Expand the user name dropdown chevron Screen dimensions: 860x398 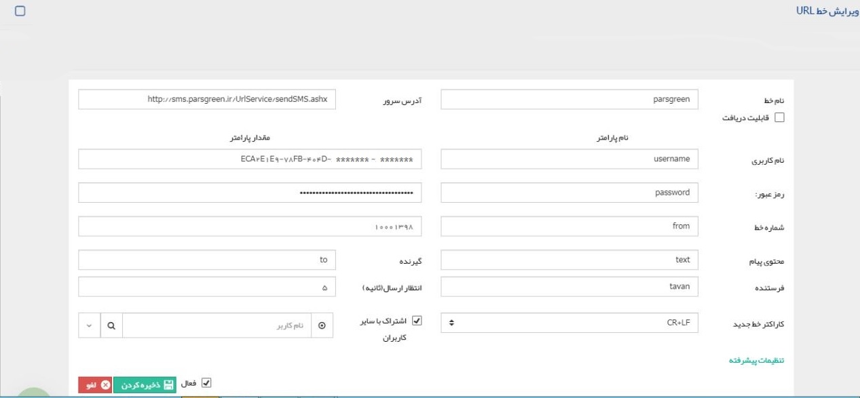[90, 325]
